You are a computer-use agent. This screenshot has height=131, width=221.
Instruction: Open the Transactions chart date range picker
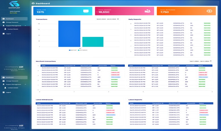tap(107, 19)
